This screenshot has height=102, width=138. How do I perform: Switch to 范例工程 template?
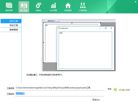[x=11, y=25]
